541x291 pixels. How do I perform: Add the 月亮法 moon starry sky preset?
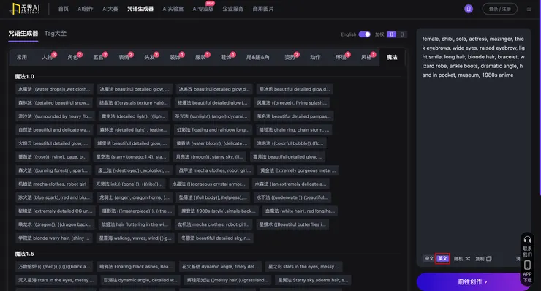pos(209,156)
